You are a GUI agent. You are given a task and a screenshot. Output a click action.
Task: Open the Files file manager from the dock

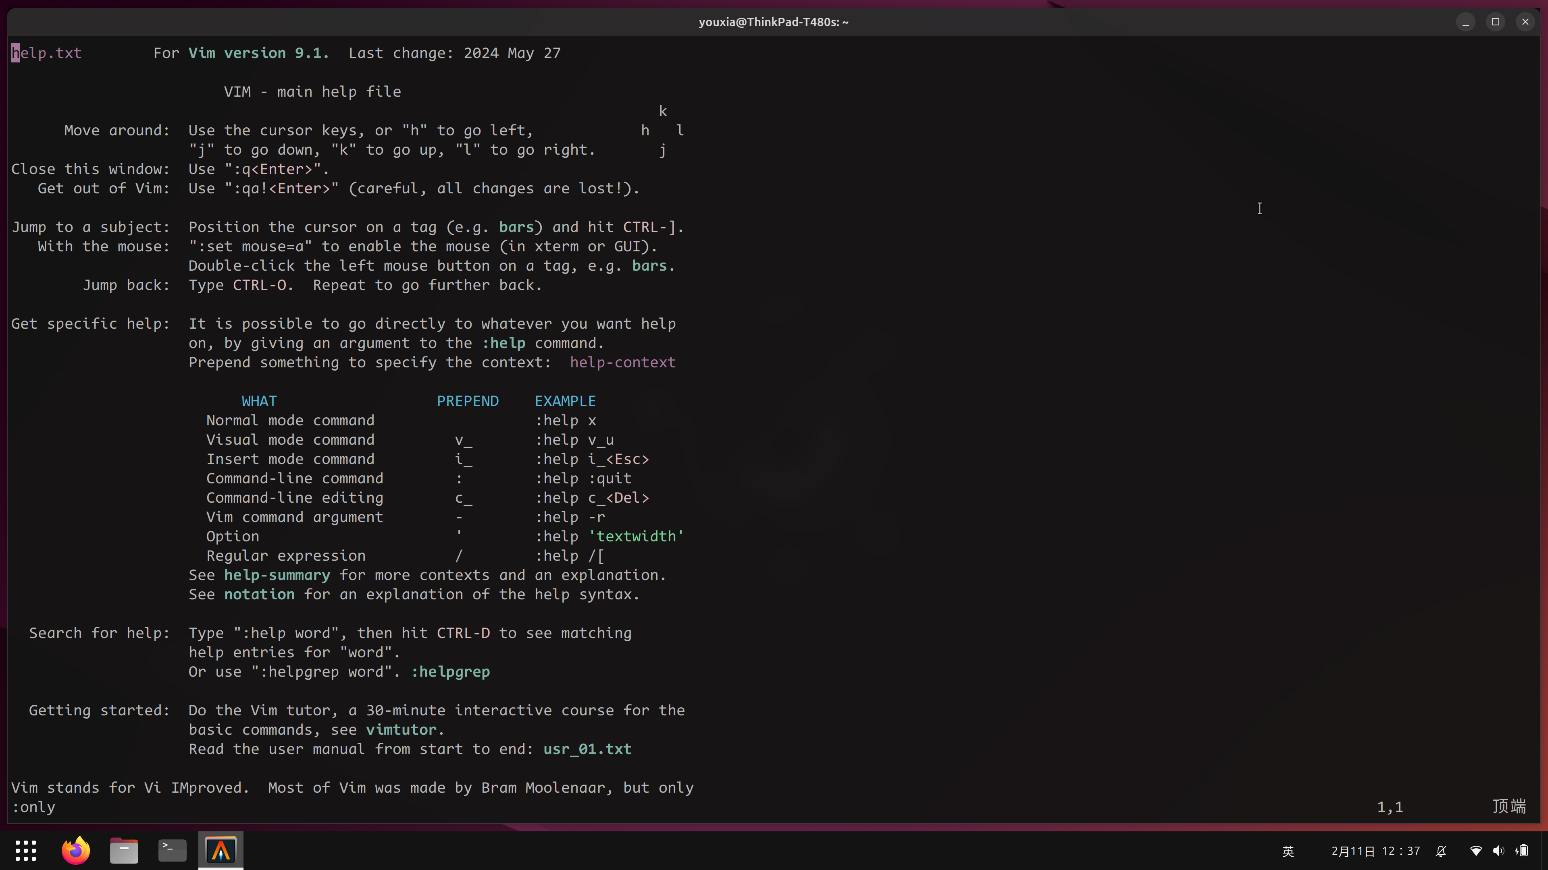tap(124, 850)
